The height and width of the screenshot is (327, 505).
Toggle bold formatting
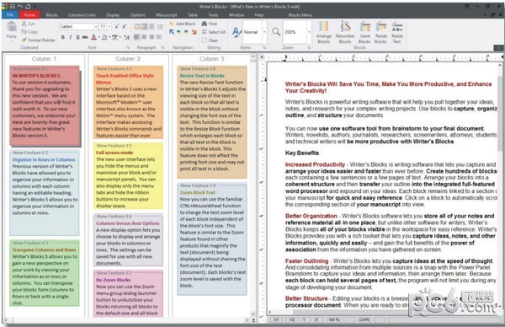pos(63,37)
